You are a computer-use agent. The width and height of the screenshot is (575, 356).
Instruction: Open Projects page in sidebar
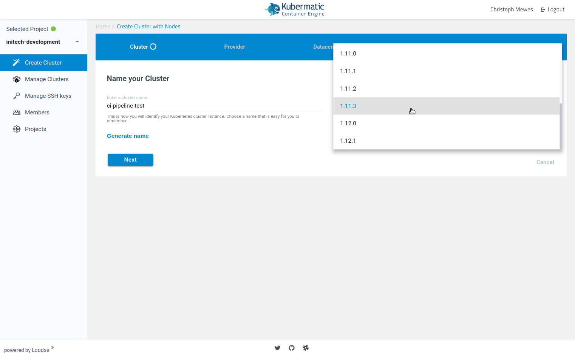point(43,129)
